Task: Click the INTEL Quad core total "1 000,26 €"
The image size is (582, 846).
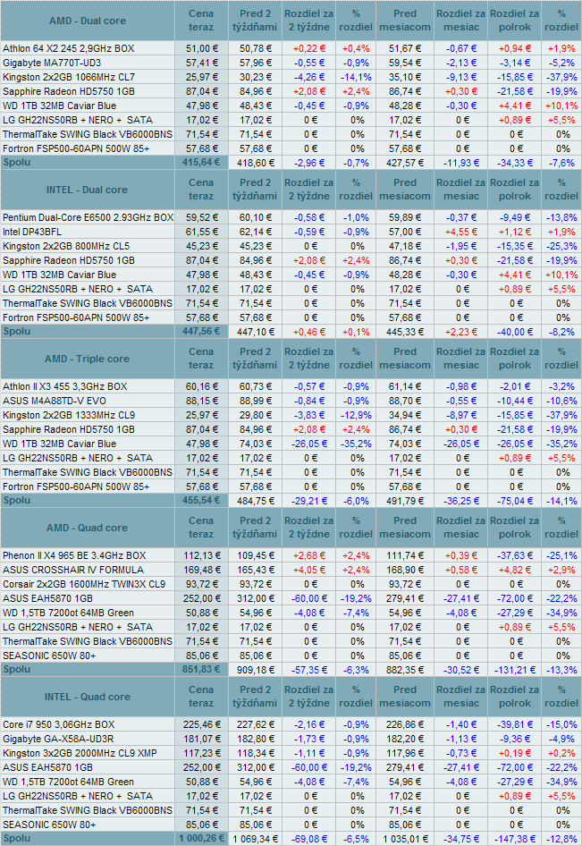Action: pos(201,838)
